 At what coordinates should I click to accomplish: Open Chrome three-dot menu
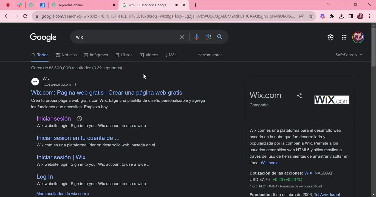click(369, 16)
